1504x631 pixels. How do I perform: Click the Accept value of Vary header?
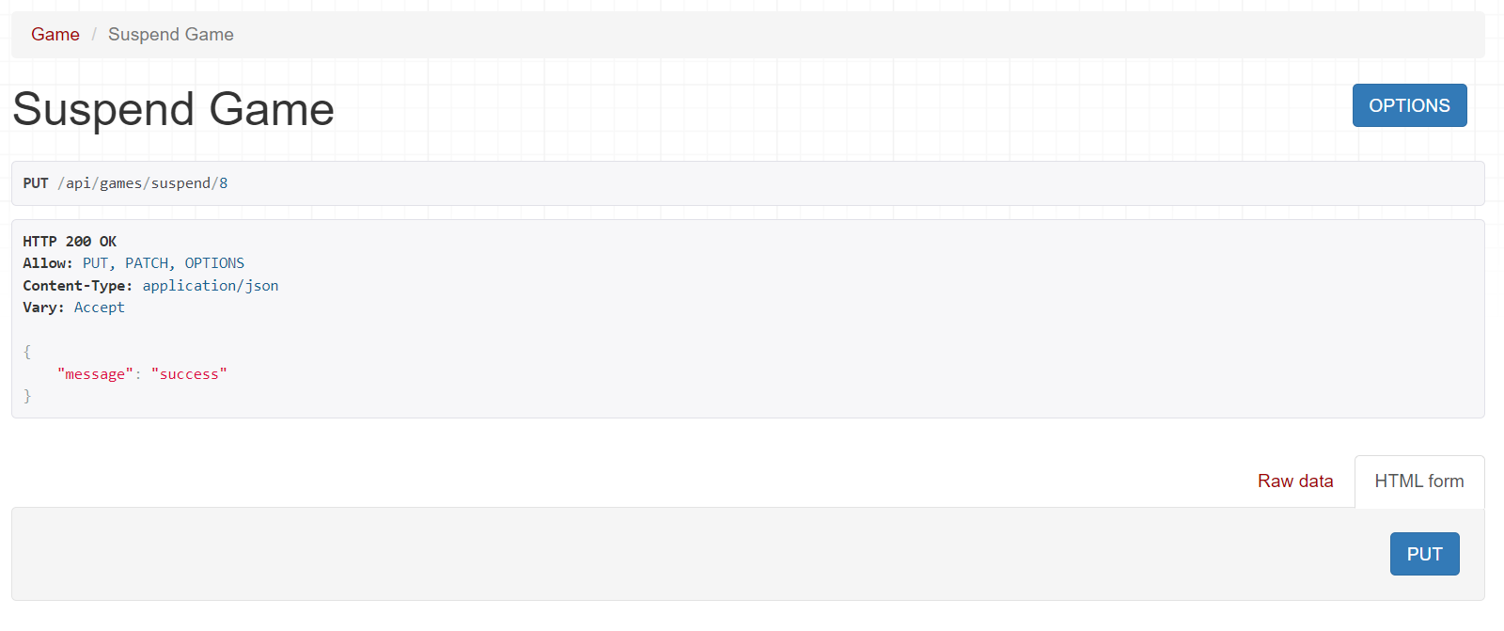pyautogui.click(x=99, y=308)
